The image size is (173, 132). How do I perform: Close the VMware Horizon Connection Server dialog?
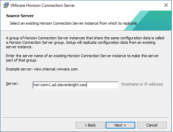pos(166,5)
